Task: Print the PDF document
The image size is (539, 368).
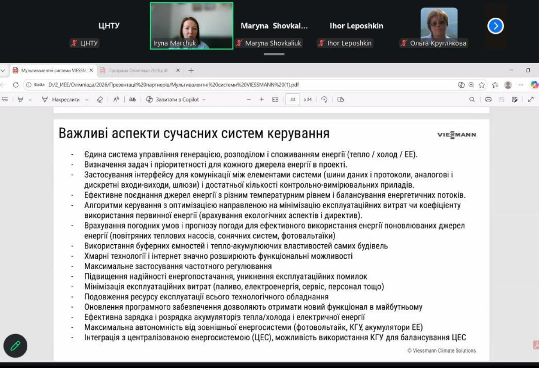Action: 488,99
